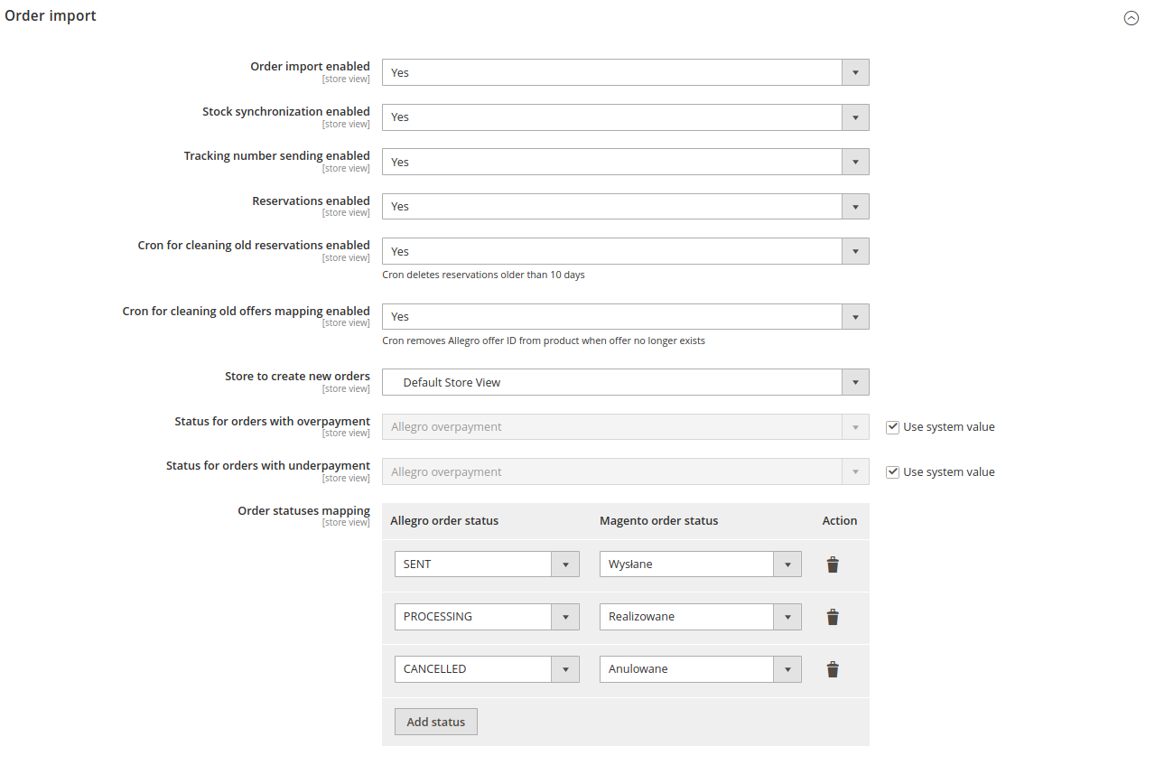Open the Order import enabled dropdown

coord(626,72)
